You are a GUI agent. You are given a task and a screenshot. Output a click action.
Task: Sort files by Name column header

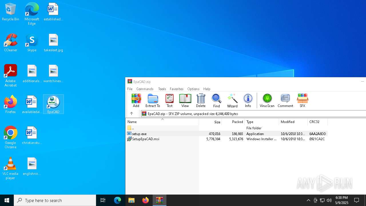pos(162,122)
